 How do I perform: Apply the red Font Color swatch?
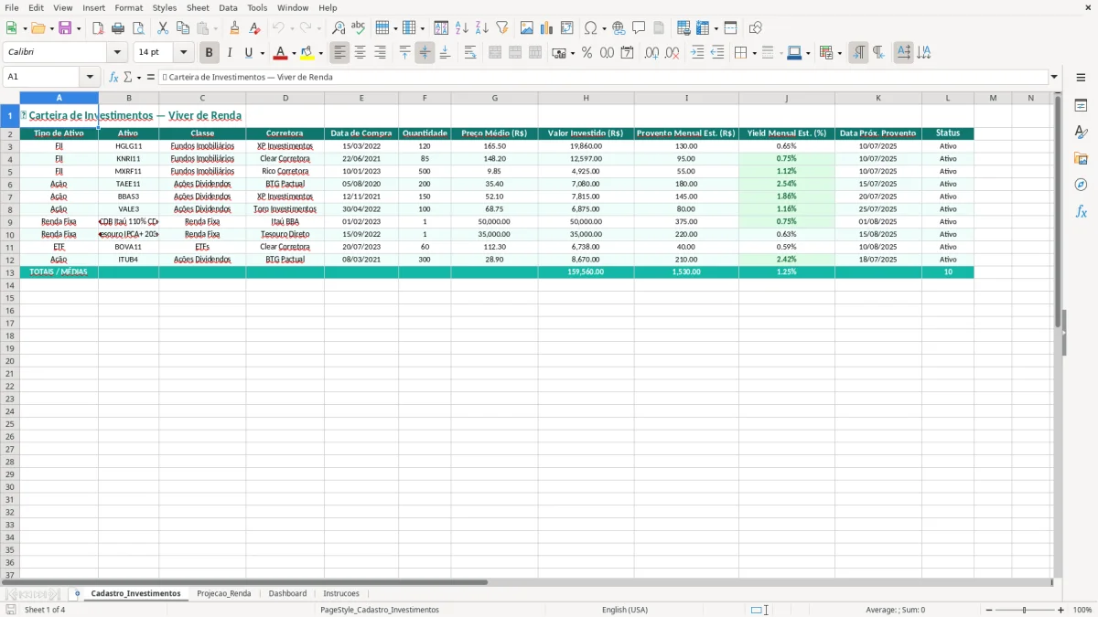point(281,53)
